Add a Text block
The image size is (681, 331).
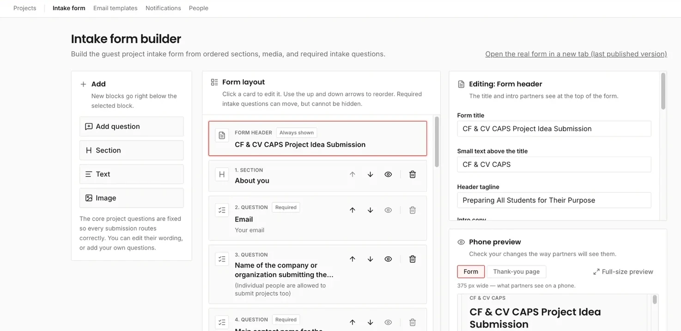click(x=132, y=174)
